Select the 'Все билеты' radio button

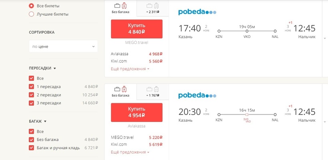[x=32, y=6]
